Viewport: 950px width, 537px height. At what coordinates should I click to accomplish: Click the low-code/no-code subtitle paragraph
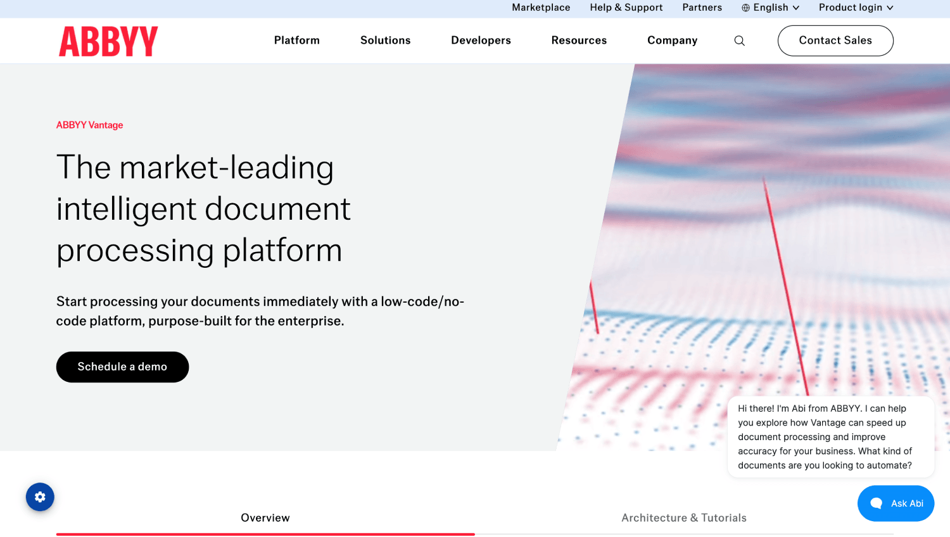coord(260,311)
